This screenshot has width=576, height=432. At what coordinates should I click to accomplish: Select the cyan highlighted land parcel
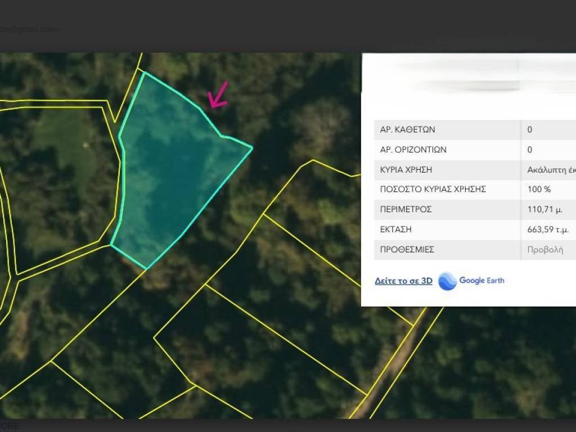[174, 180]
